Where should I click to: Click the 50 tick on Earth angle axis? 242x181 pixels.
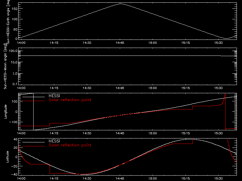coord(15,29)
